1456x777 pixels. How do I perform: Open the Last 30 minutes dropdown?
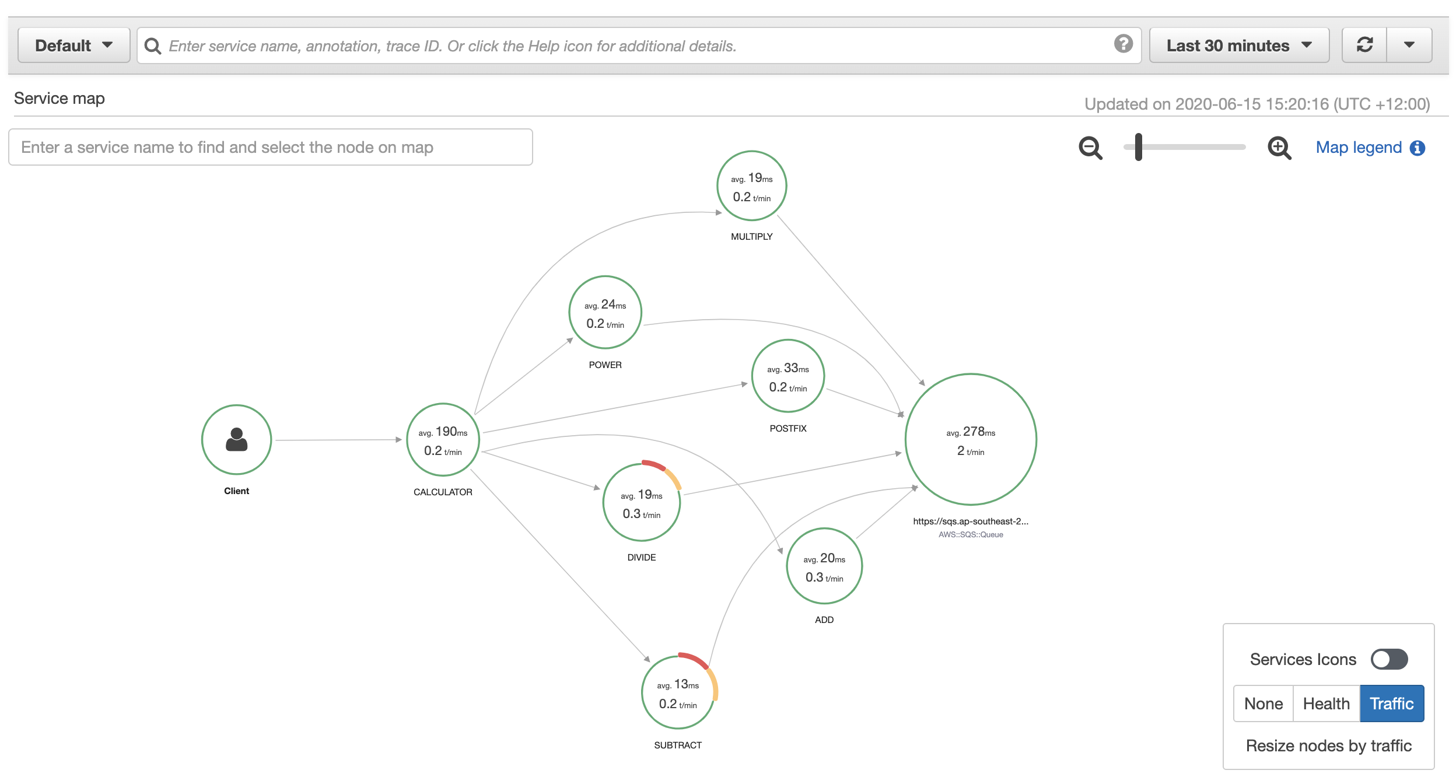pyautogui.click(x=1238, y=45)
